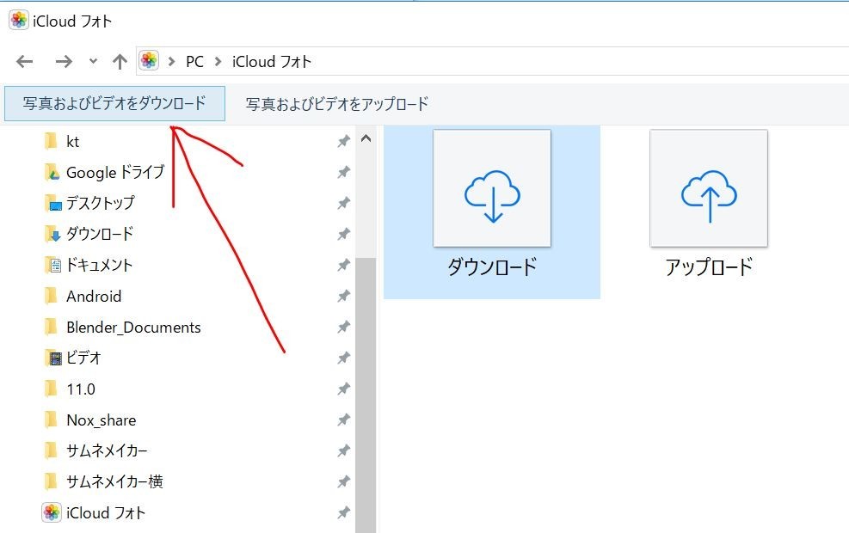849x533 pixels.
Task: Go up one folder level arrow
Action: coord(120,62)
